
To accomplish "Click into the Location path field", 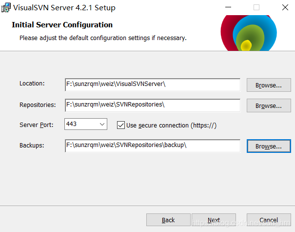I will click(153, 85).
